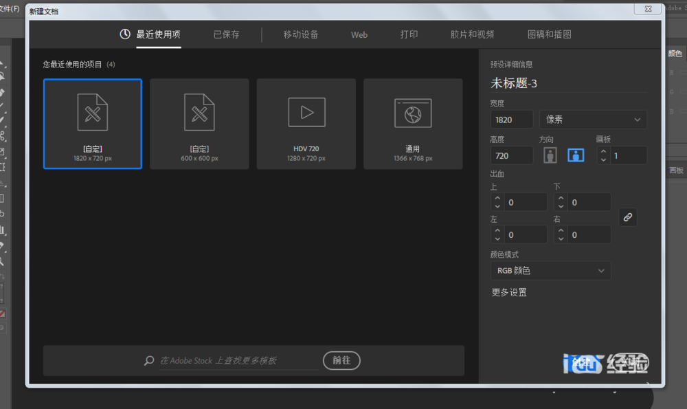The image size is (687, 409).
Task: Toggle the chain icon to link bleed values
Action: 627,217
